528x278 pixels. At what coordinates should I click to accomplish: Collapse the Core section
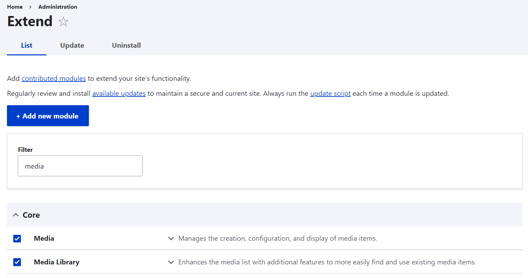15,215
